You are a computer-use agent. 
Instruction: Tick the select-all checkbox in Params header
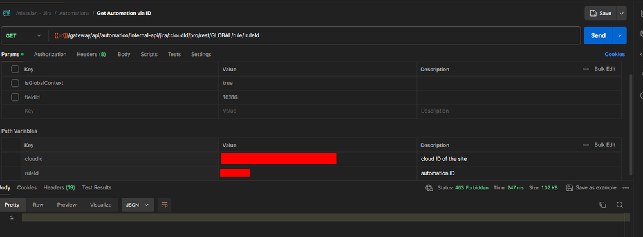(x=15, y=69)
